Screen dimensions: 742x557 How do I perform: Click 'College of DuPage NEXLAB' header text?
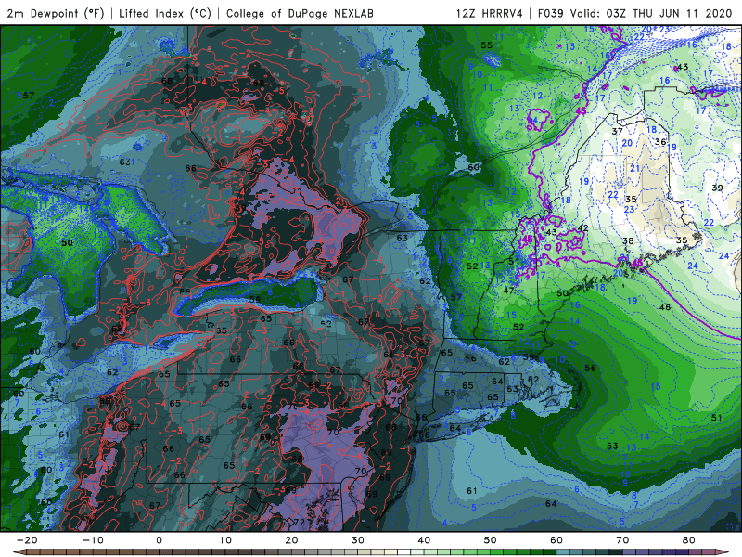click(300, 13)
